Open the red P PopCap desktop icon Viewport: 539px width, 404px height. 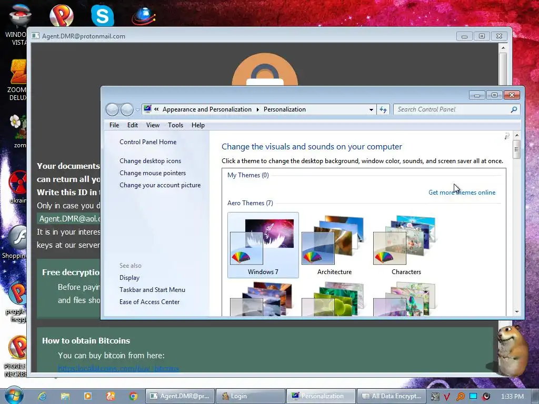(62, 15)
